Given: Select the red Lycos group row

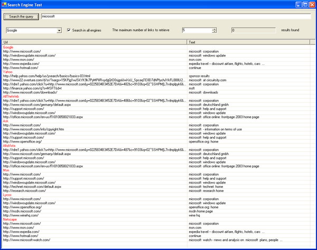Looking at the screenshot, I should point(7,195).
